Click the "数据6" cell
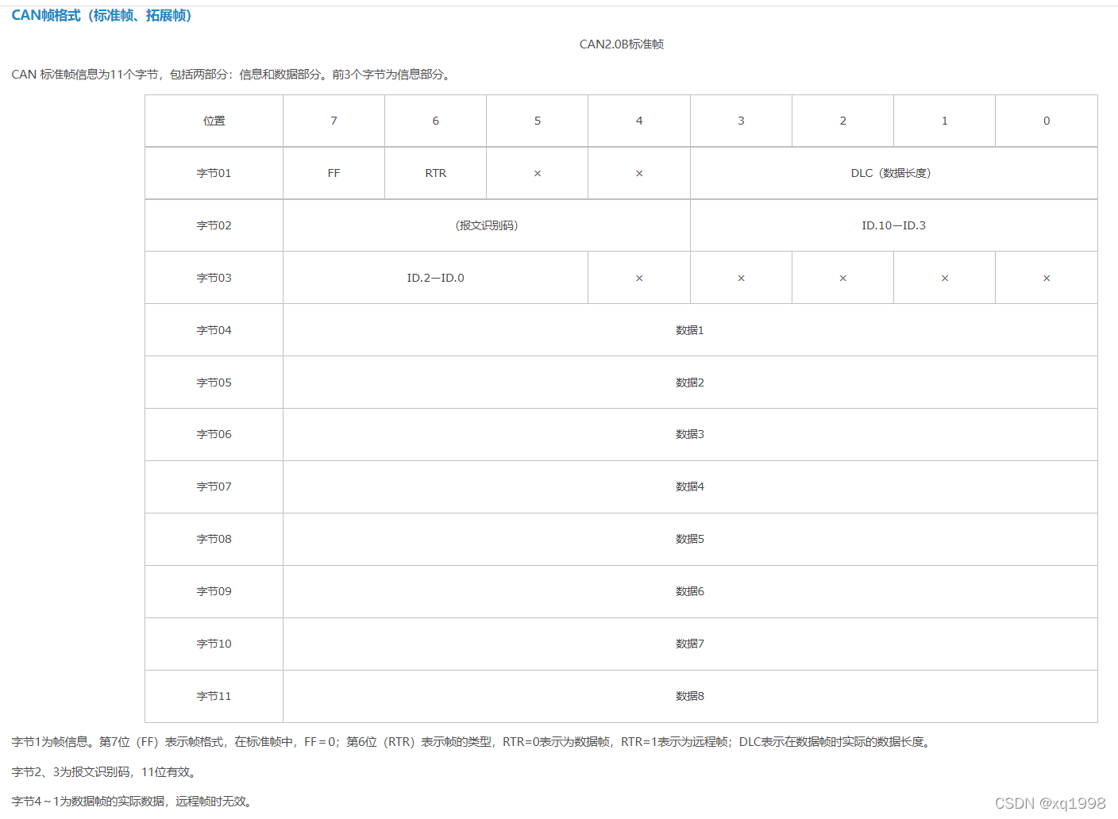 pos(690,591)
